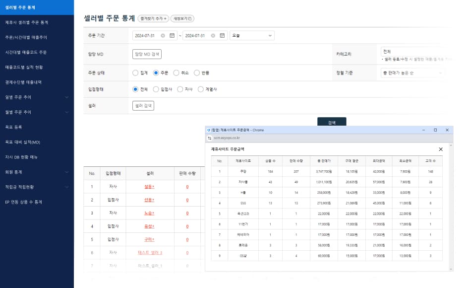Click site info icon in popup address bar

(x=210, y=138)
